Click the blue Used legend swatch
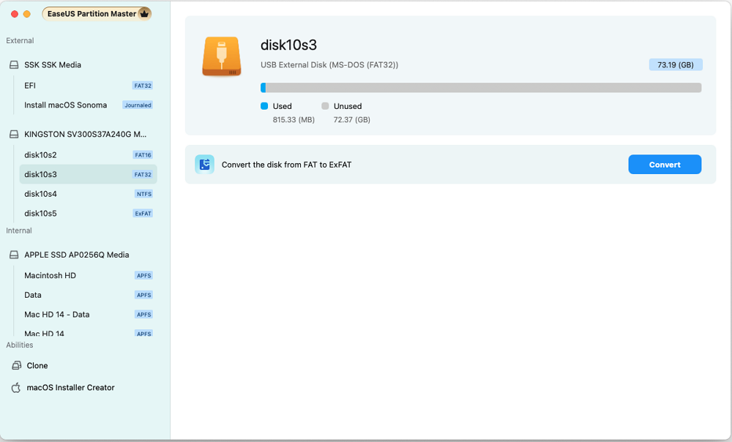The image size is (732, 442). coord(264,106)
